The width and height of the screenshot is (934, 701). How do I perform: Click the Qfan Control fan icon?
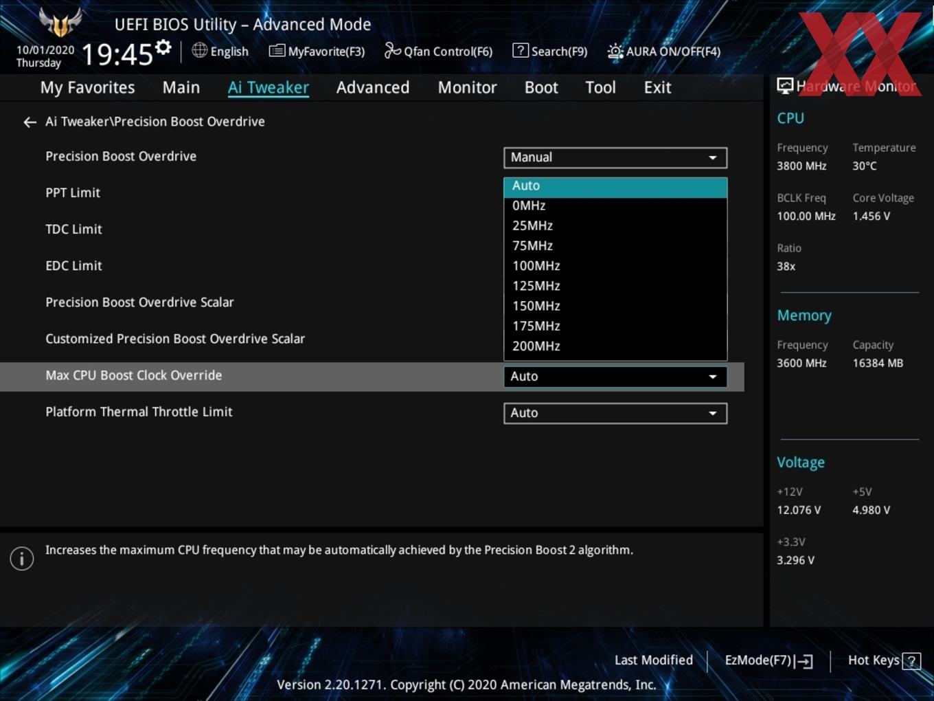tap(392, 50)
